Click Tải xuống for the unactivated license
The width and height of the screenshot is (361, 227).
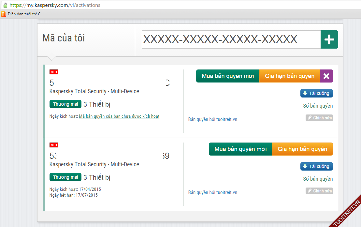pos(316,93)
